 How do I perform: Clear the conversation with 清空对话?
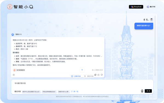coord(89,76)
